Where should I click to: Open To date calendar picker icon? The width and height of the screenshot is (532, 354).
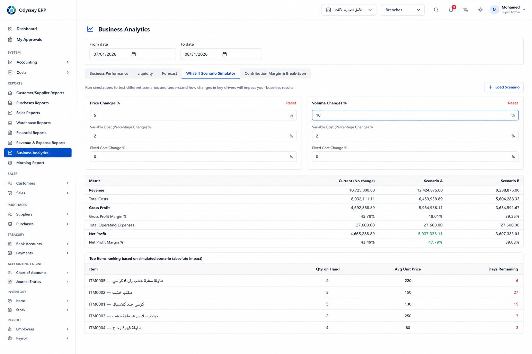(x=224, y=54)
